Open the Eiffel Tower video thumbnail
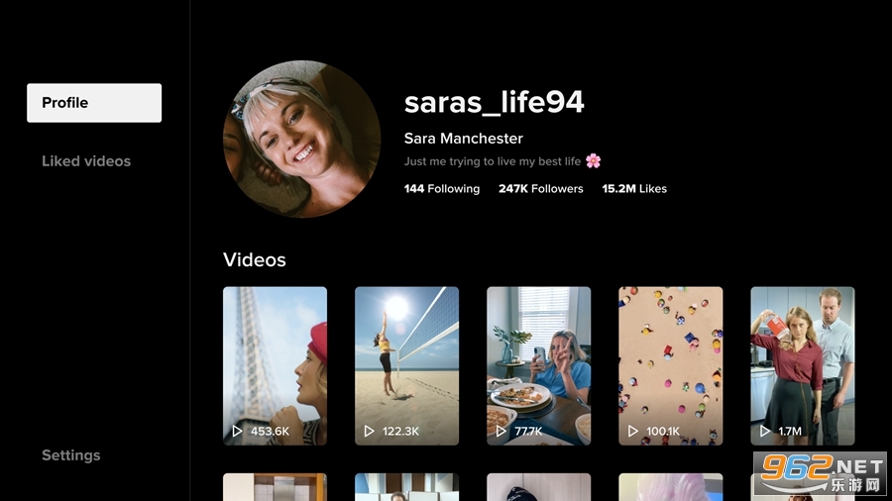Viewport: 892px width, 501px height. coord(275,365)
